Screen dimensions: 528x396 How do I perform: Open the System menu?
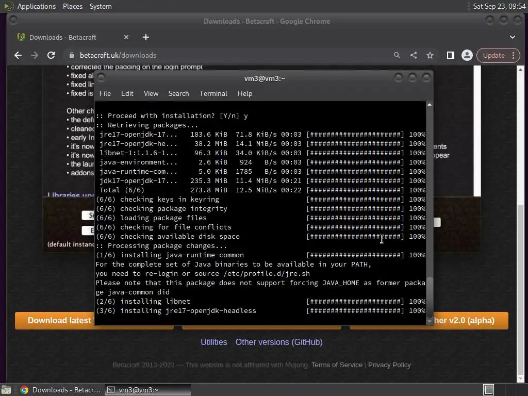click(101, 6)
